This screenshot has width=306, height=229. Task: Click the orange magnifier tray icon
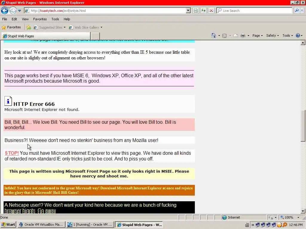point(285,225)
